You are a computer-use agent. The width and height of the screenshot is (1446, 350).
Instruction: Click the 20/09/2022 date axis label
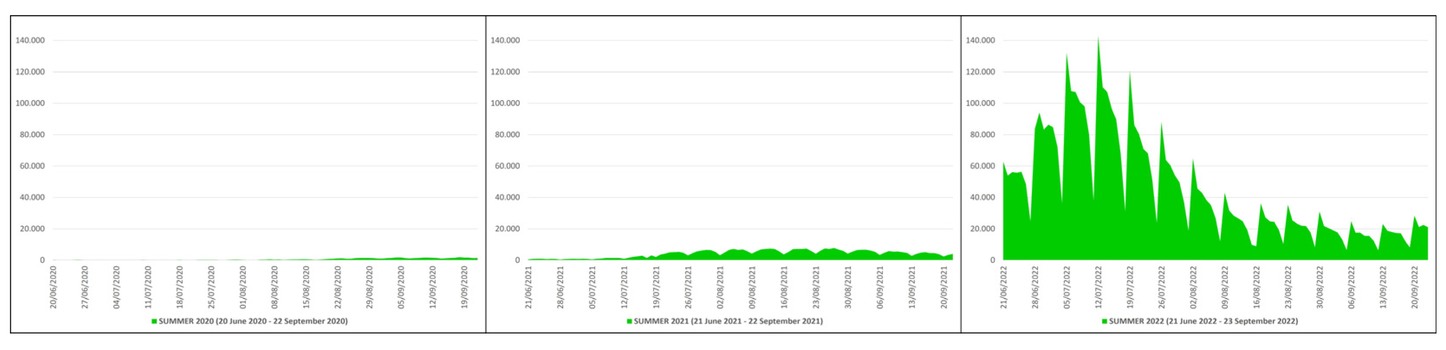(1414, 287)
